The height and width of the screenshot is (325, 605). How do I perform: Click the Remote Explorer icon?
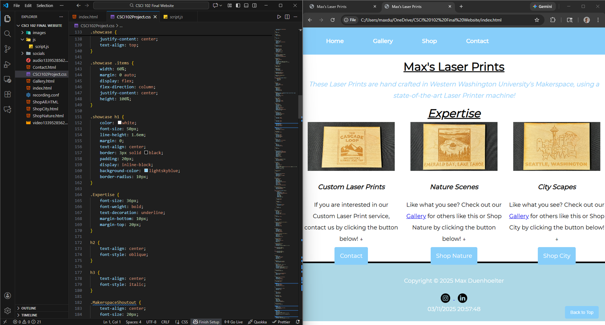click(7, 79)
